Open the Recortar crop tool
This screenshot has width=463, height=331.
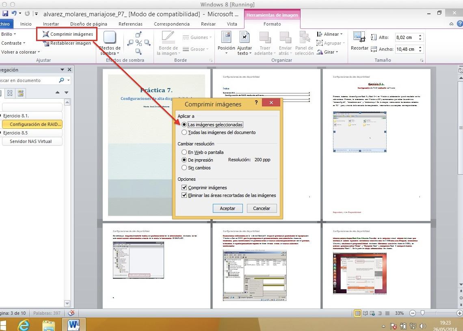[x=359, y=41]
